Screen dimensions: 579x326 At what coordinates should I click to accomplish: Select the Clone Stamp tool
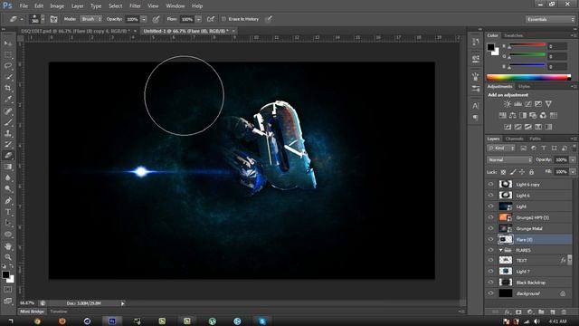[8, 133]
